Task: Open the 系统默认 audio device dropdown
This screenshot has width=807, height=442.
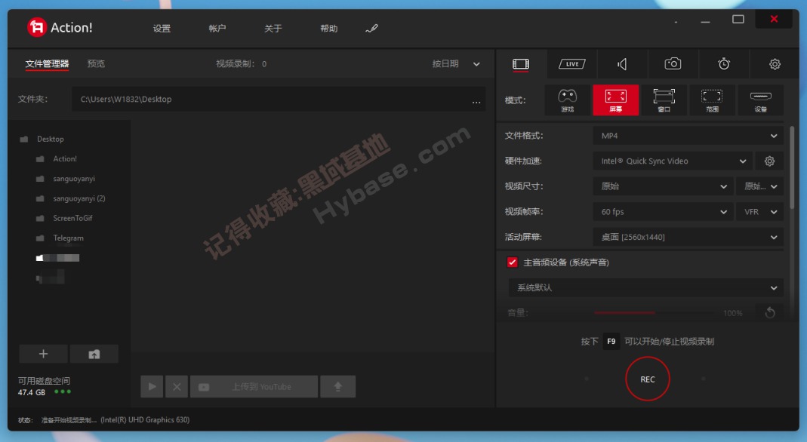Action: [646, 288]
